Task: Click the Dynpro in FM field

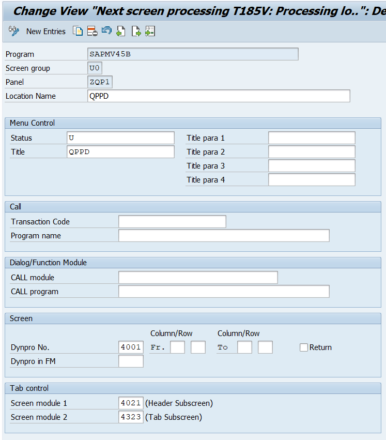Action: pyautogui.click(x=131, y=361)
